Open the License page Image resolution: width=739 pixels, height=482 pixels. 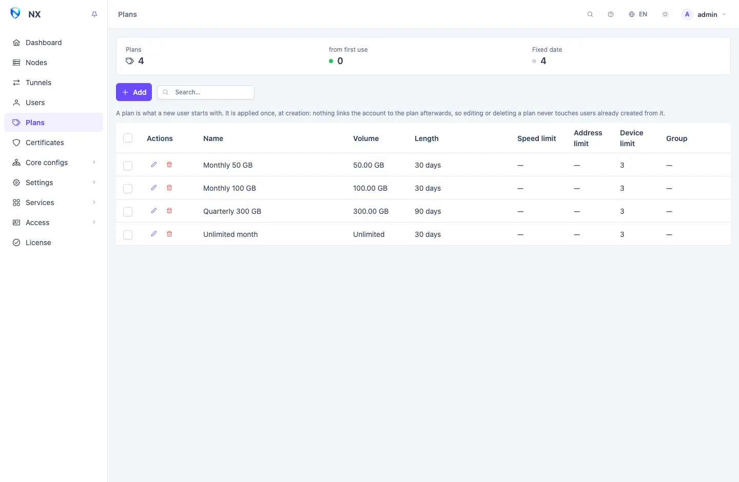click(x=54, y=243)
